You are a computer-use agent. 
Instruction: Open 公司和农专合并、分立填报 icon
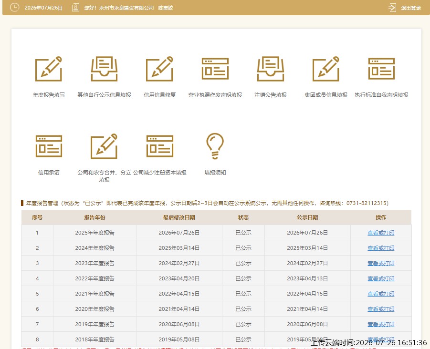(x=104, y=146)
